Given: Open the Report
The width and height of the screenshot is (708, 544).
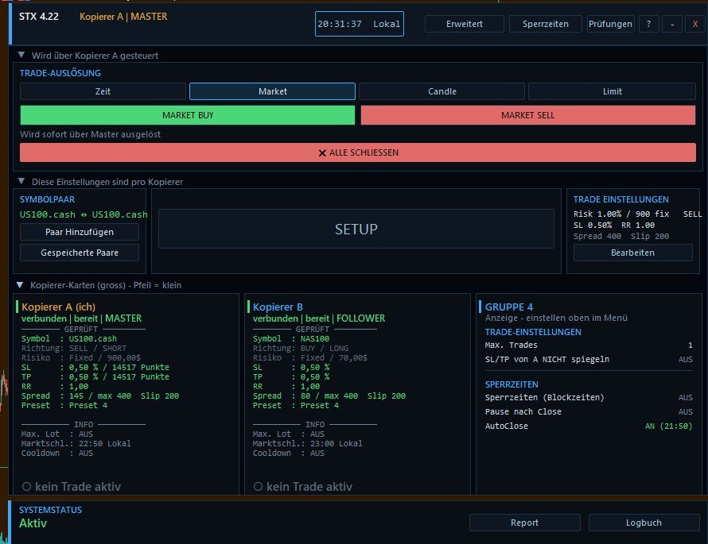Looking at the screenshot, I should [x=525, y=523].
